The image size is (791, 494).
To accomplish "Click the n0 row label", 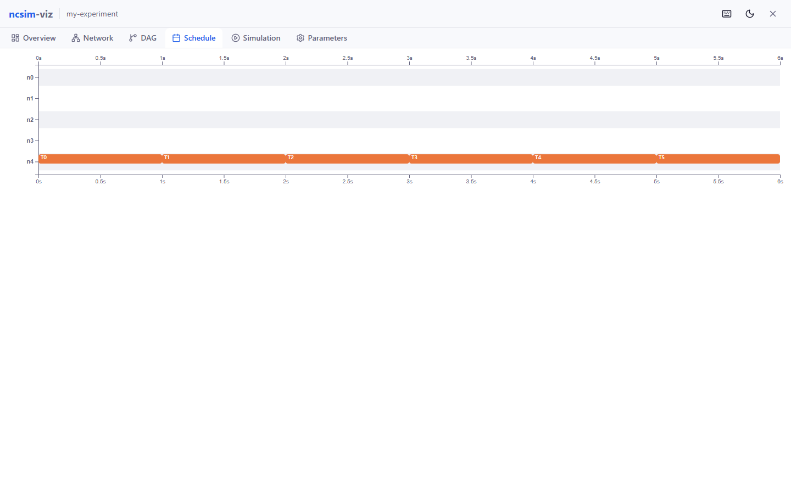I will tap(30, 78).
